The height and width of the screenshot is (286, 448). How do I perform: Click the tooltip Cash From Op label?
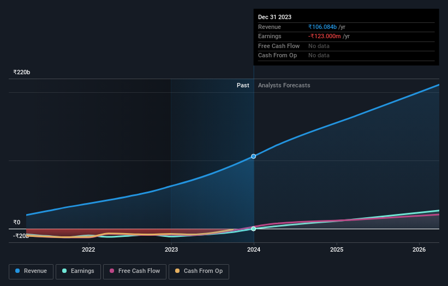pyautogui.click(x=277, y=56)
